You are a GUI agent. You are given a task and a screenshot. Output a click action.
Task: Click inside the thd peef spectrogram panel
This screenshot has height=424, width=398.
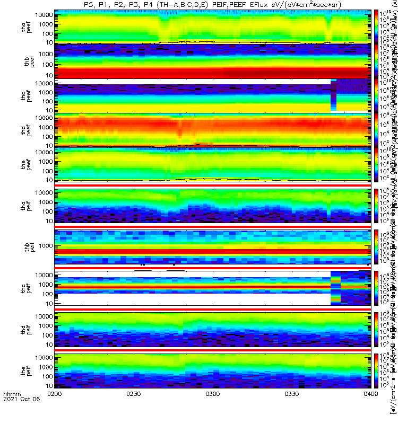coord(213,130)
